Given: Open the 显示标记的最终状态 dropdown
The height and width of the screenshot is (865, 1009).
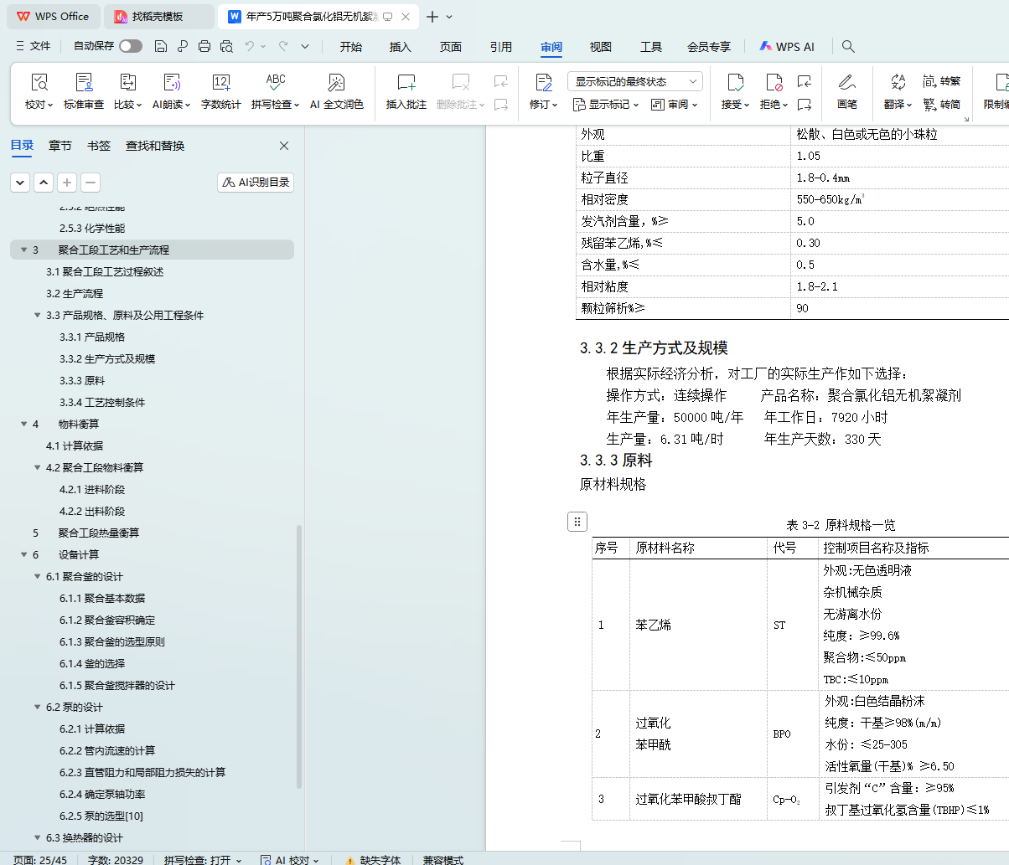Looking at the screenshot, I should pyautogui.click(x=634, y=81).
